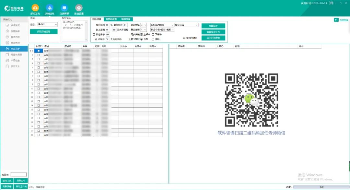Expand the 以总店为基础 dropdown
Image resolution: width=350 pixels, height=190 pixels.
162,25
